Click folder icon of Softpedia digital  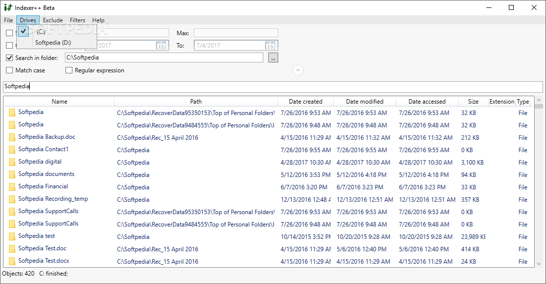pyautogui.click(x=12, y=162)
